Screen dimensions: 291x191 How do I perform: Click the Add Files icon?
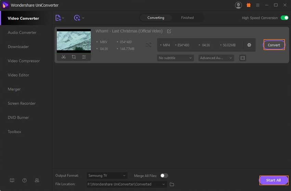(58, 18)
